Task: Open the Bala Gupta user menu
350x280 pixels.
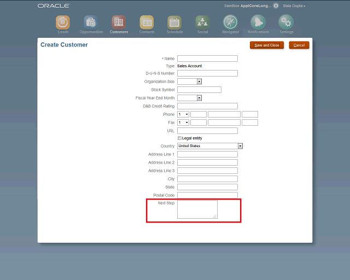Action: (x=294, y=6)
